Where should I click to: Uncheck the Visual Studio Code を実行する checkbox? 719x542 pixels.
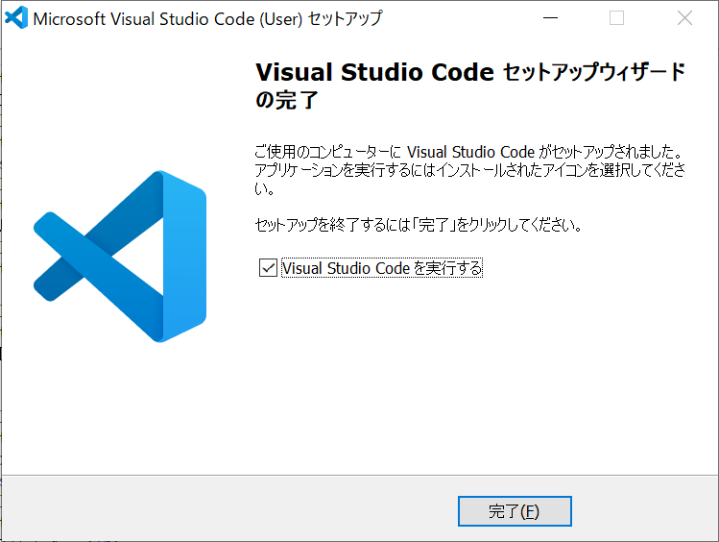[x=268, y=267]
